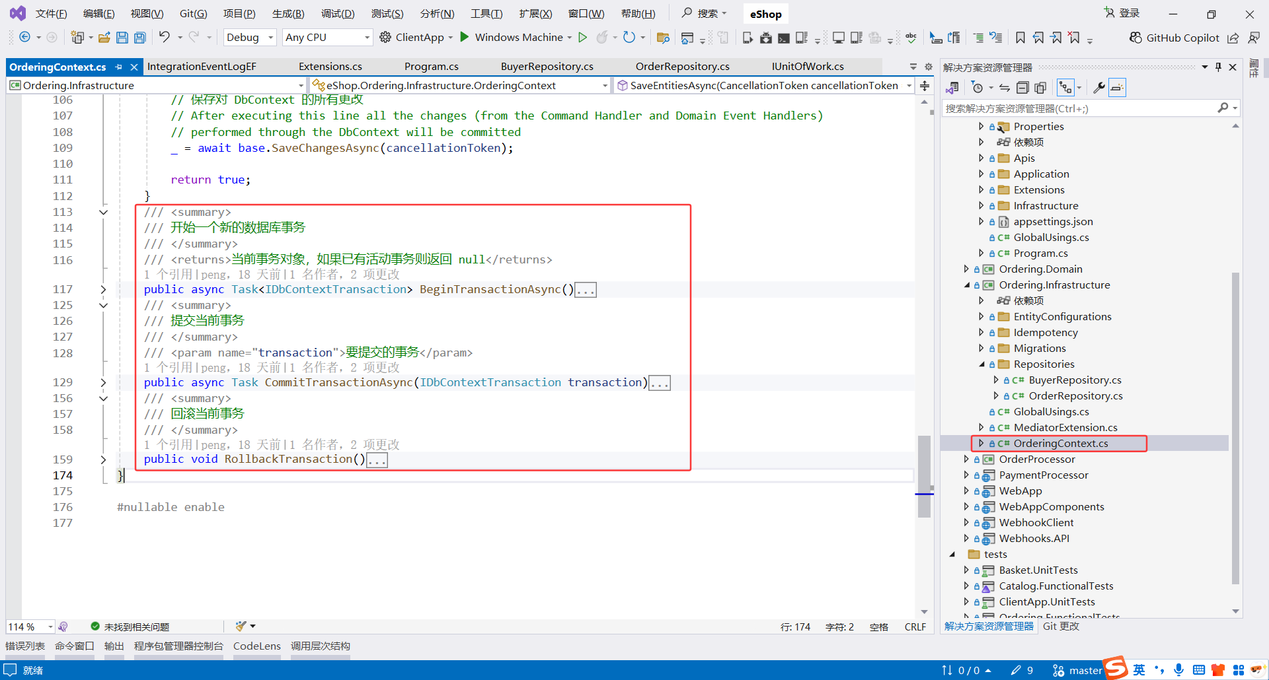The image size is (1269, 680).
Task: Toggle auto-hide pin on Solution Explorer panel
Action: (x=1218, y=67)
